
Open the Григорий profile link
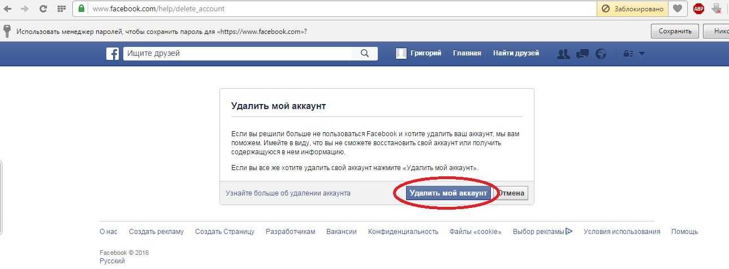click(x=425, y=53)
